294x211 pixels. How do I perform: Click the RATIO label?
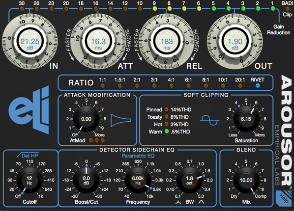tap(81, 83)
